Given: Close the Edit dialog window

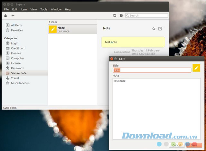Looking at the screenshot, I should 112,59.
